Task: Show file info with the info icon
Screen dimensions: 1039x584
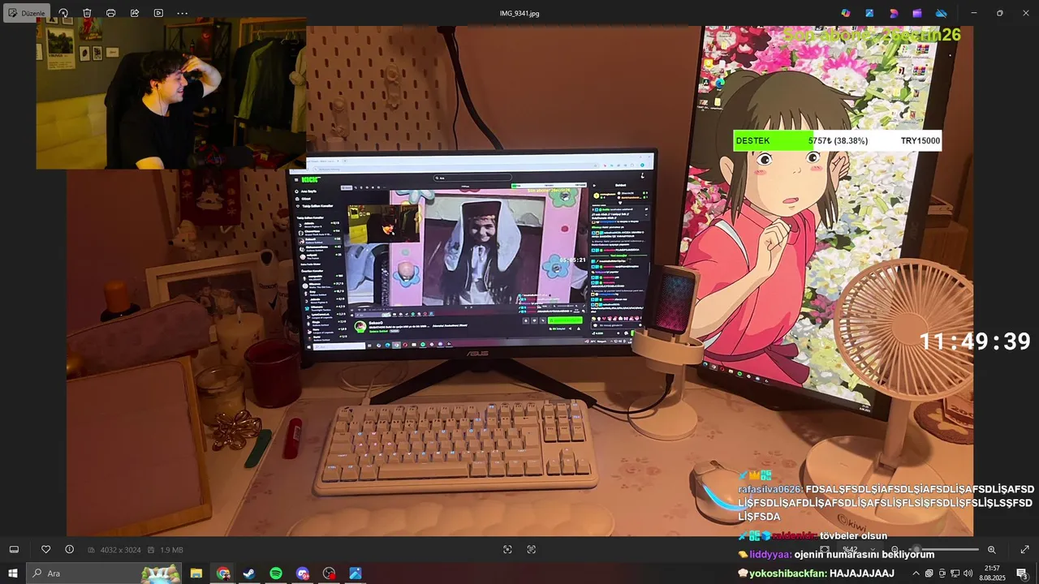Action: tap(69, 549)
